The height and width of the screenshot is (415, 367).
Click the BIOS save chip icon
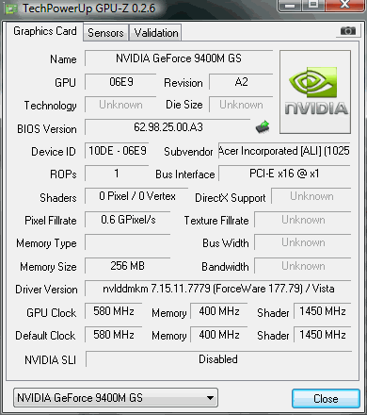[x=263, y=127]
